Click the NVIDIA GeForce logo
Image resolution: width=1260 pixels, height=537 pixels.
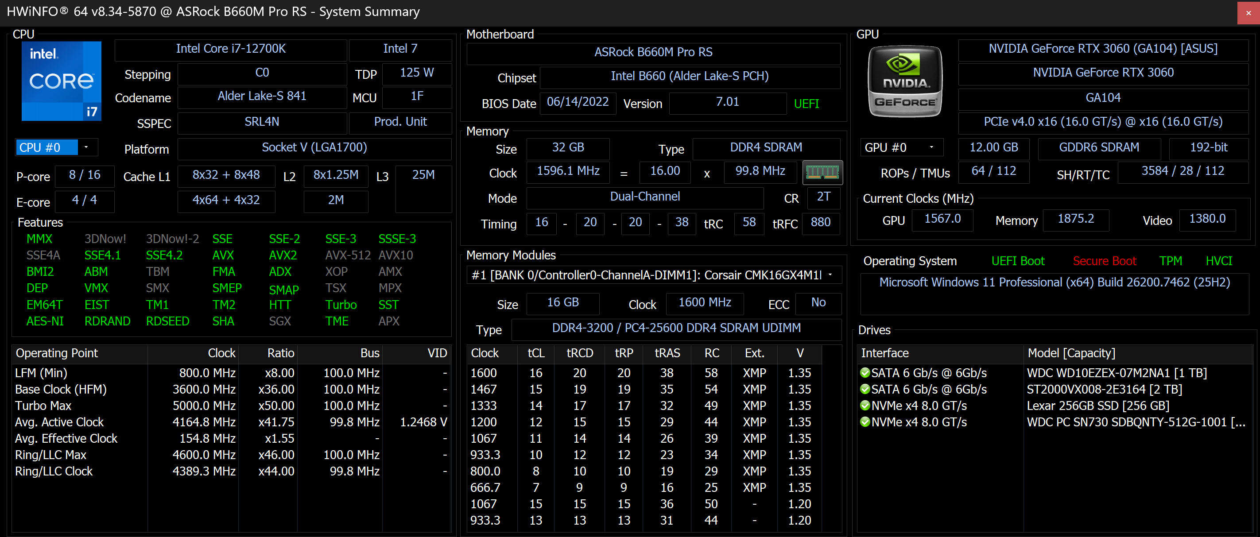pos(904,81)
